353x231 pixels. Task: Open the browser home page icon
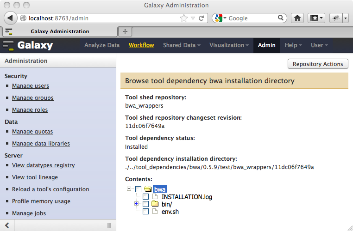tap(297, 18)
